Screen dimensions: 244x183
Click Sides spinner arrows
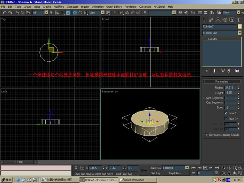coord(238,107)
